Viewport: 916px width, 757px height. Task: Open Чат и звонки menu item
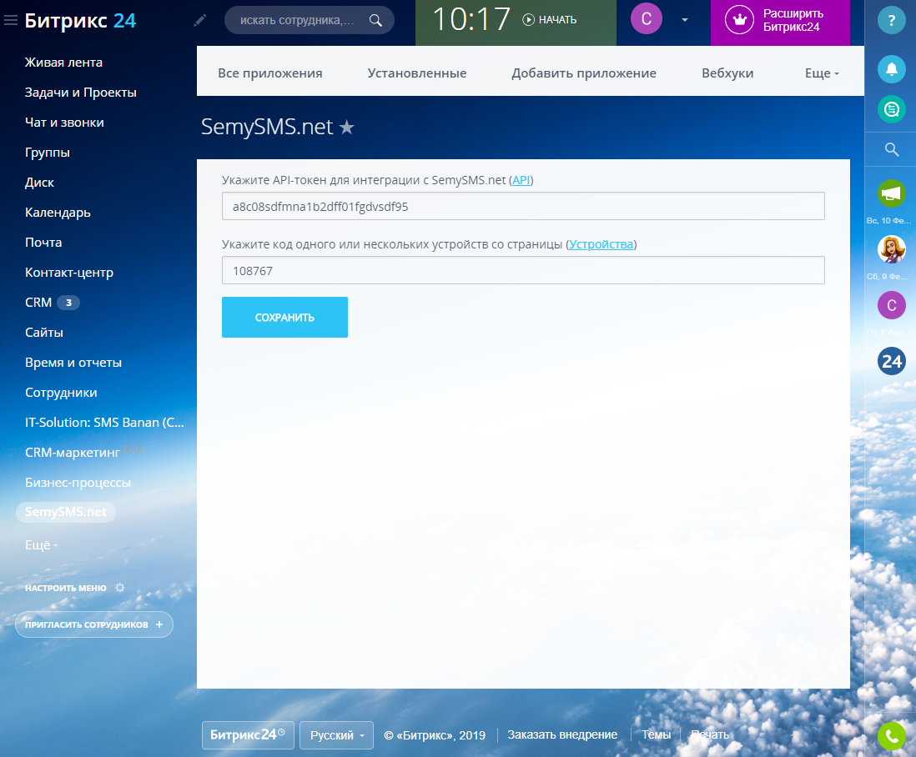click(64, 123)
